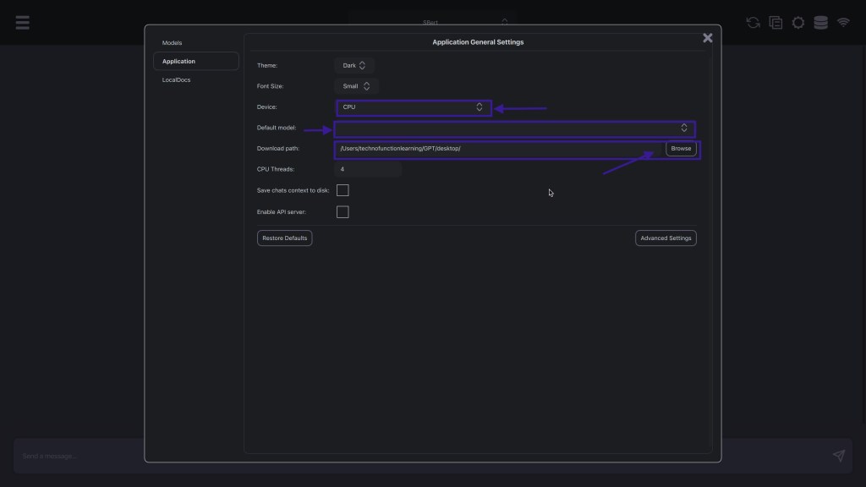
Task: Close the settings dialog with X
Action: (708, 38)
